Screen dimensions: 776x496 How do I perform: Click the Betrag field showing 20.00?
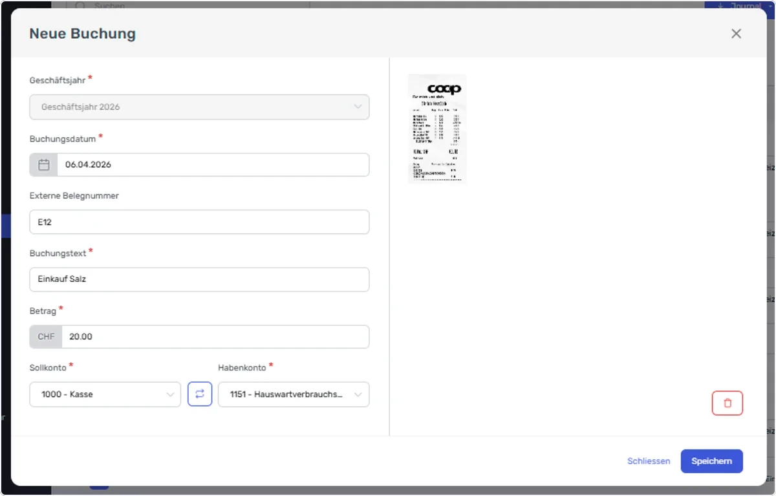click(215, 337)
